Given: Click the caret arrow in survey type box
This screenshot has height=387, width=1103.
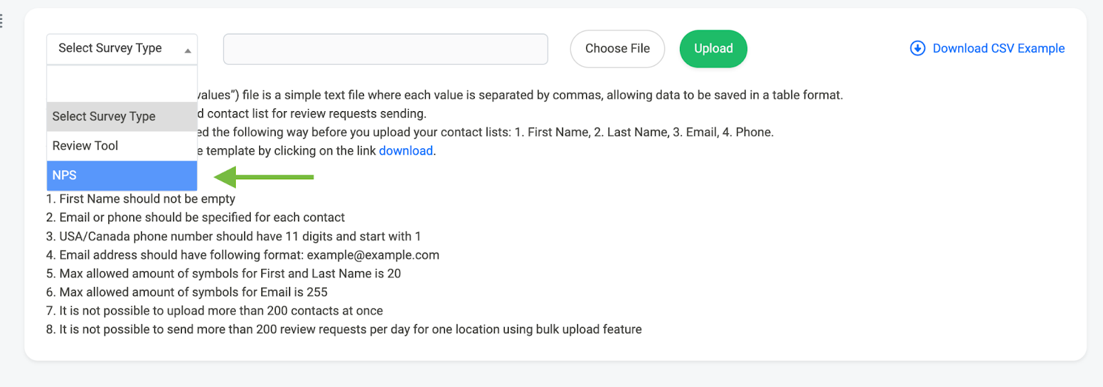Looking at the screenshot, I should pos(188,50).
